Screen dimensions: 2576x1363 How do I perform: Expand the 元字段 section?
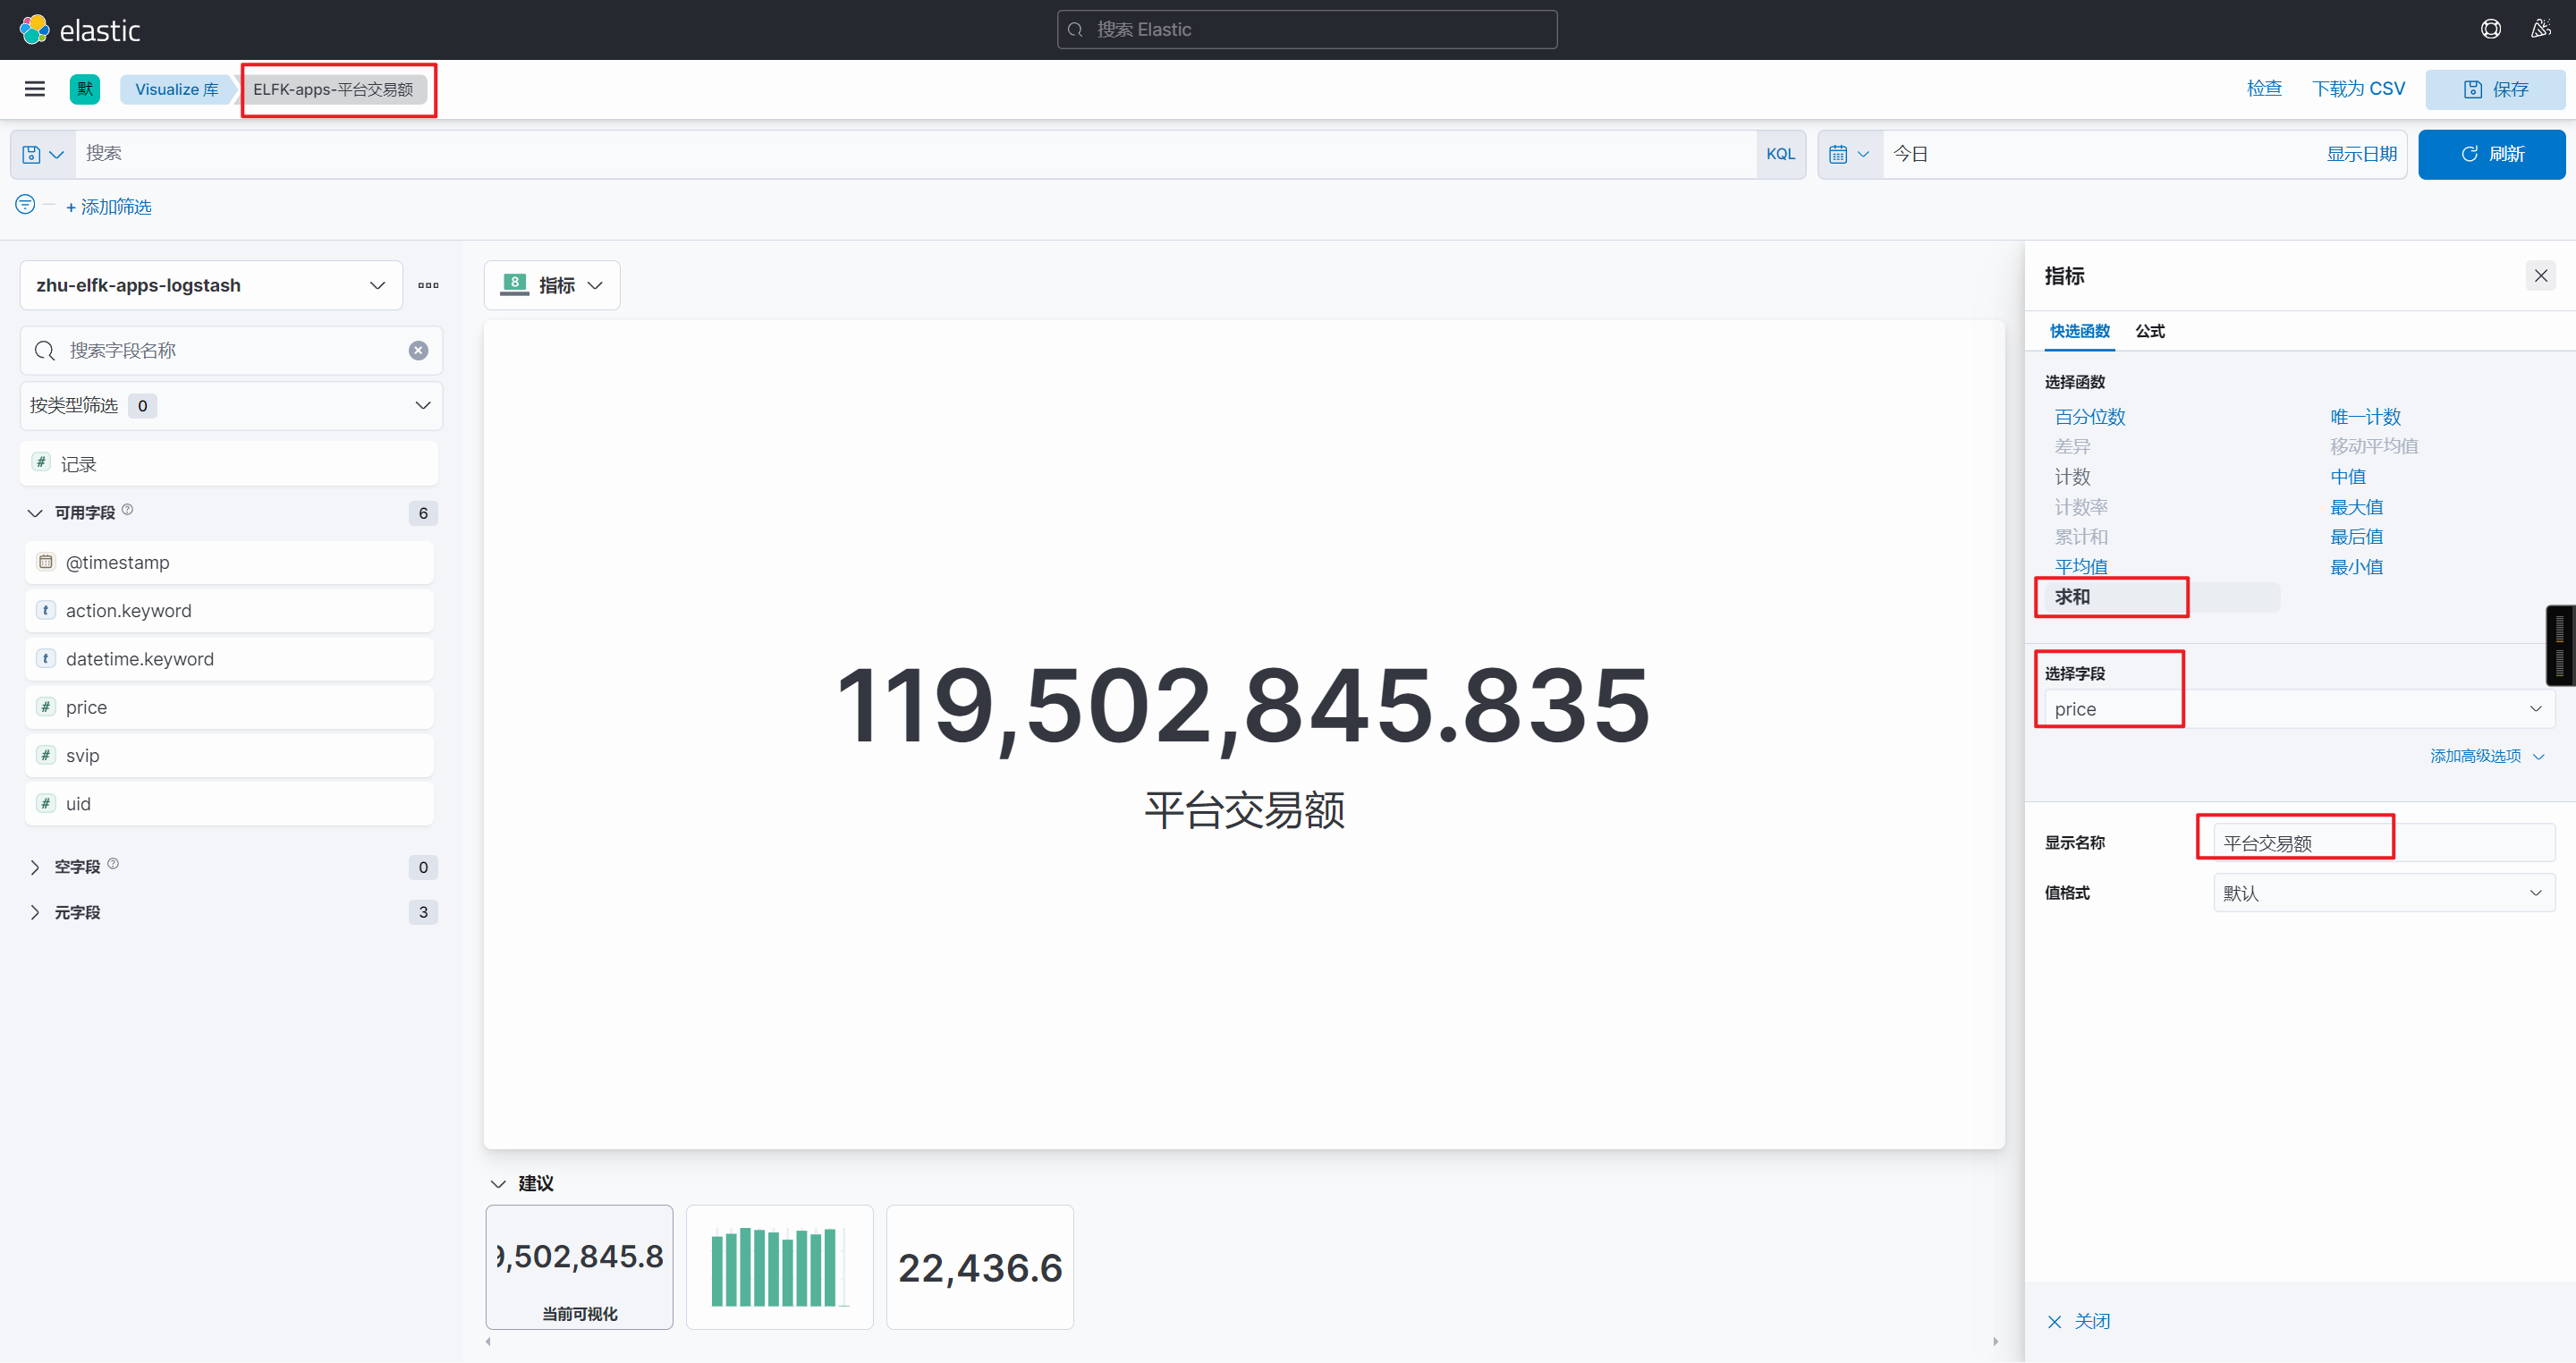coord(35,912)
